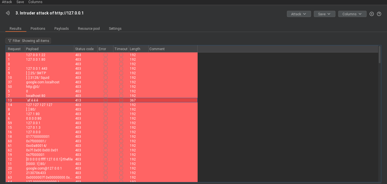The width and height of the screenshot is (387, 184).
Task: Toggle Error checkbox for payload 127.0.0.1:22
Action: (105, 55)
